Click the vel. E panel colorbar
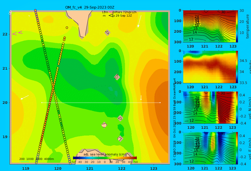Viewport: 251px width, 171px height. coord(237,148)
